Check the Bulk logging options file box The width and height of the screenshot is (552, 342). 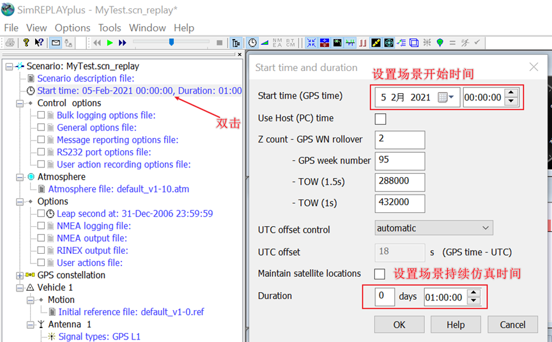click(41, 116)
